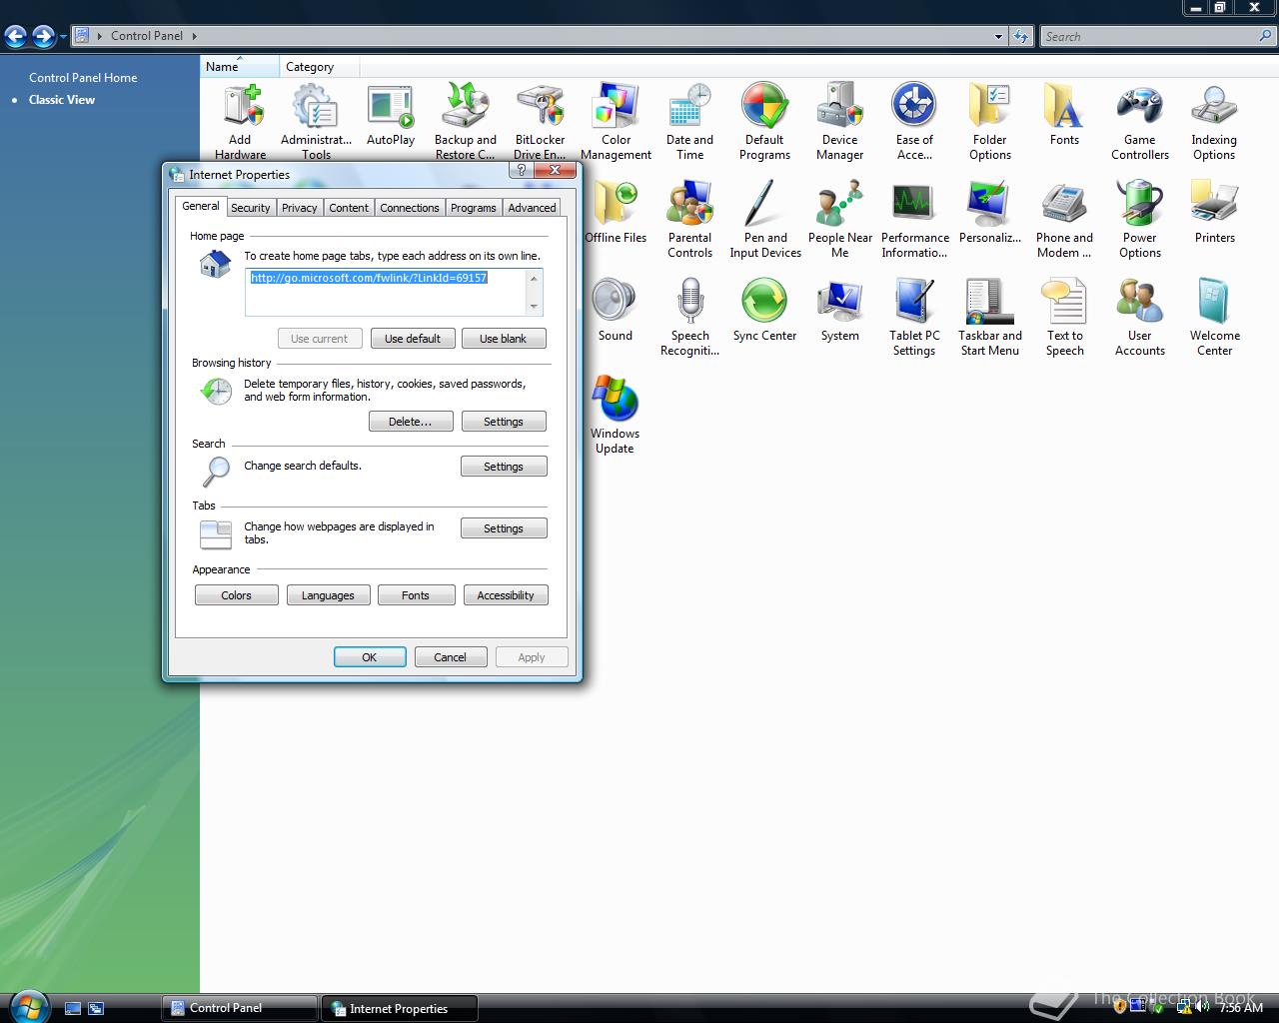
Task: Expand the address bar history dropdown
Action: [x=998, y=36]
